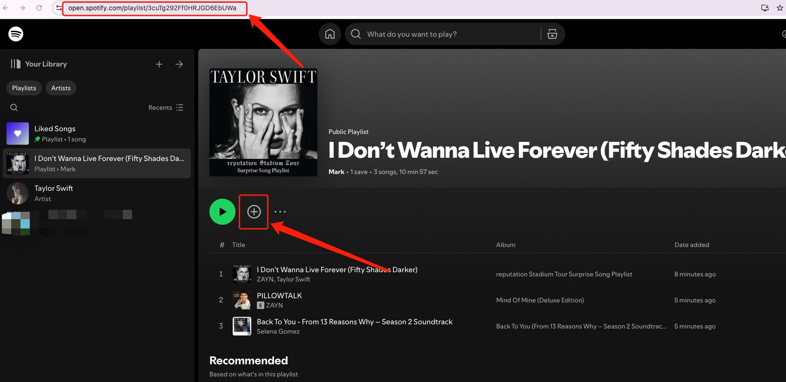Play the playlist with green button

point(222,212)
